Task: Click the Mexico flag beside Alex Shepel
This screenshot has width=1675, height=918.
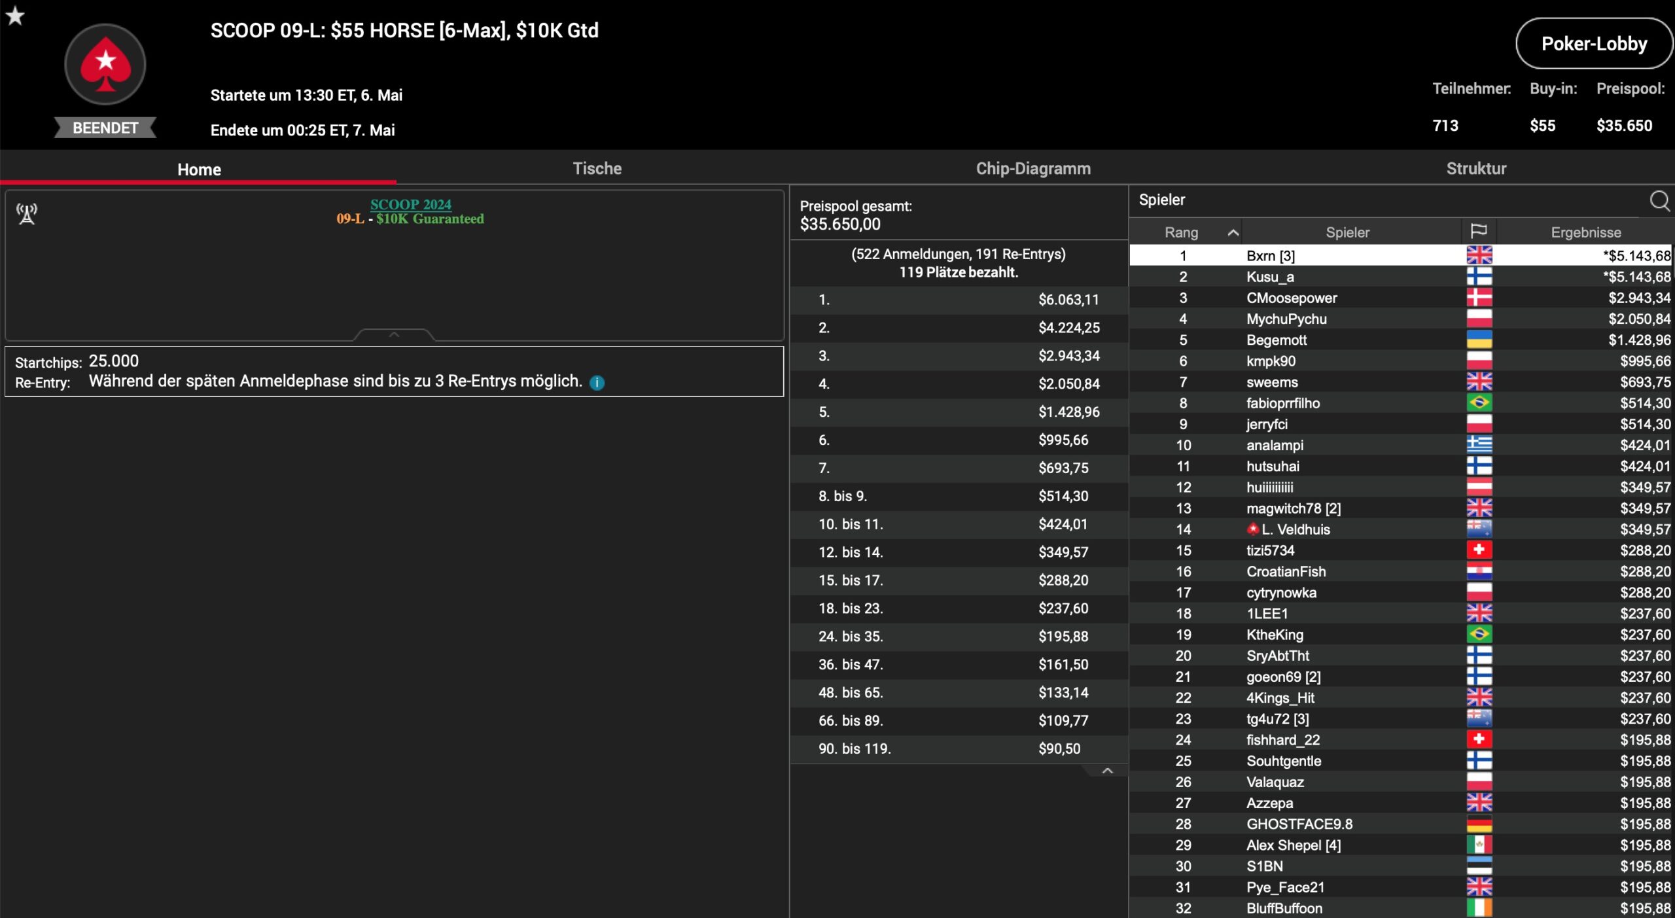Action: pos(1479,845)
